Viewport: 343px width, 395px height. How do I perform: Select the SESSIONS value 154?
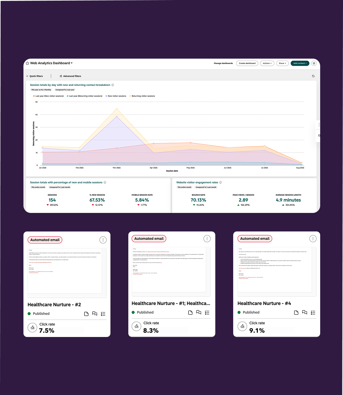click(52, 200)
